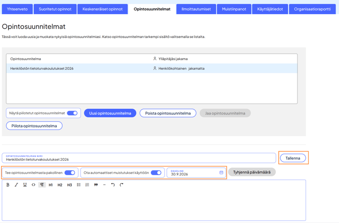Toggle Näytä piilotetut opintosuunnitelmat switch

point(72,113)
